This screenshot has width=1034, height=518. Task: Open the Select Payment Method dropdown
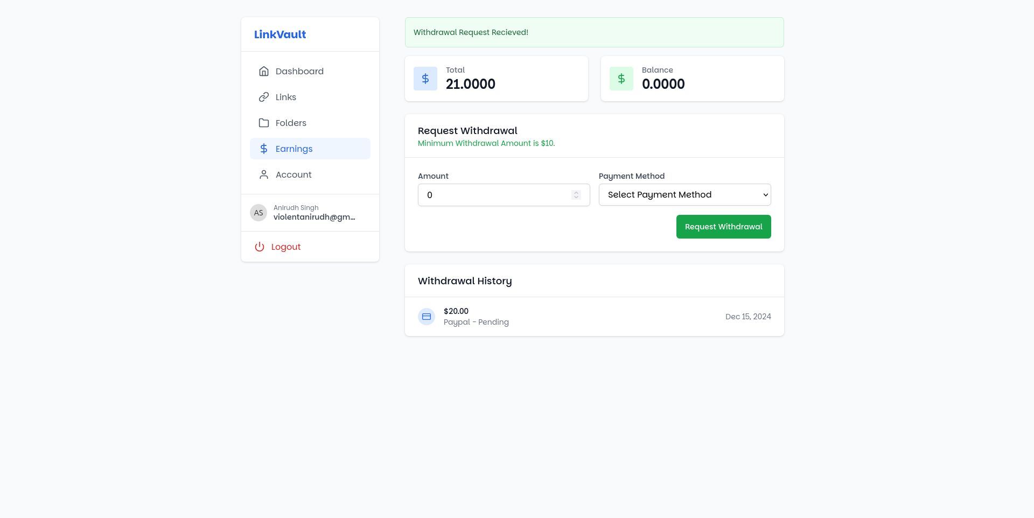click(684, 195)
